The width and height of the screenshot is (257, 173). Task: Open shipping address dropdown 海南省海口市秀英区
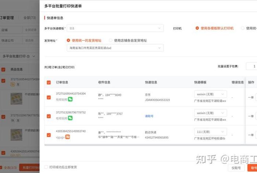click(115, 48)
